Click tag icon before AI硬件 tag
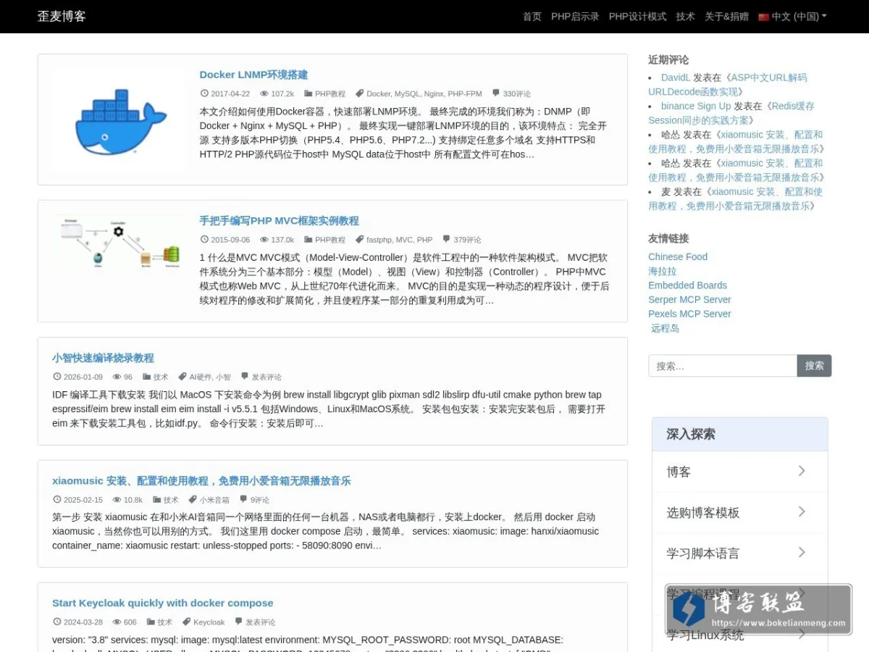The height and width of the screenshot is (652, 869). click(182, 377)
